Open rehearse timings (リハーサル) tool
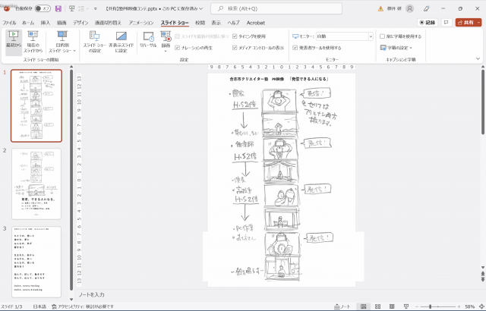This screenshot has width=486, height=311. click(x=148, y=39)
